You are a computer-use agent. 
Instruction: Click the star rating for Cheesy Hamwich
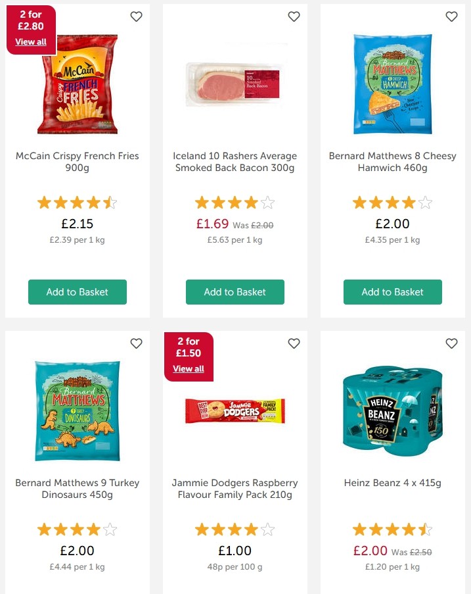click(392, 203)
